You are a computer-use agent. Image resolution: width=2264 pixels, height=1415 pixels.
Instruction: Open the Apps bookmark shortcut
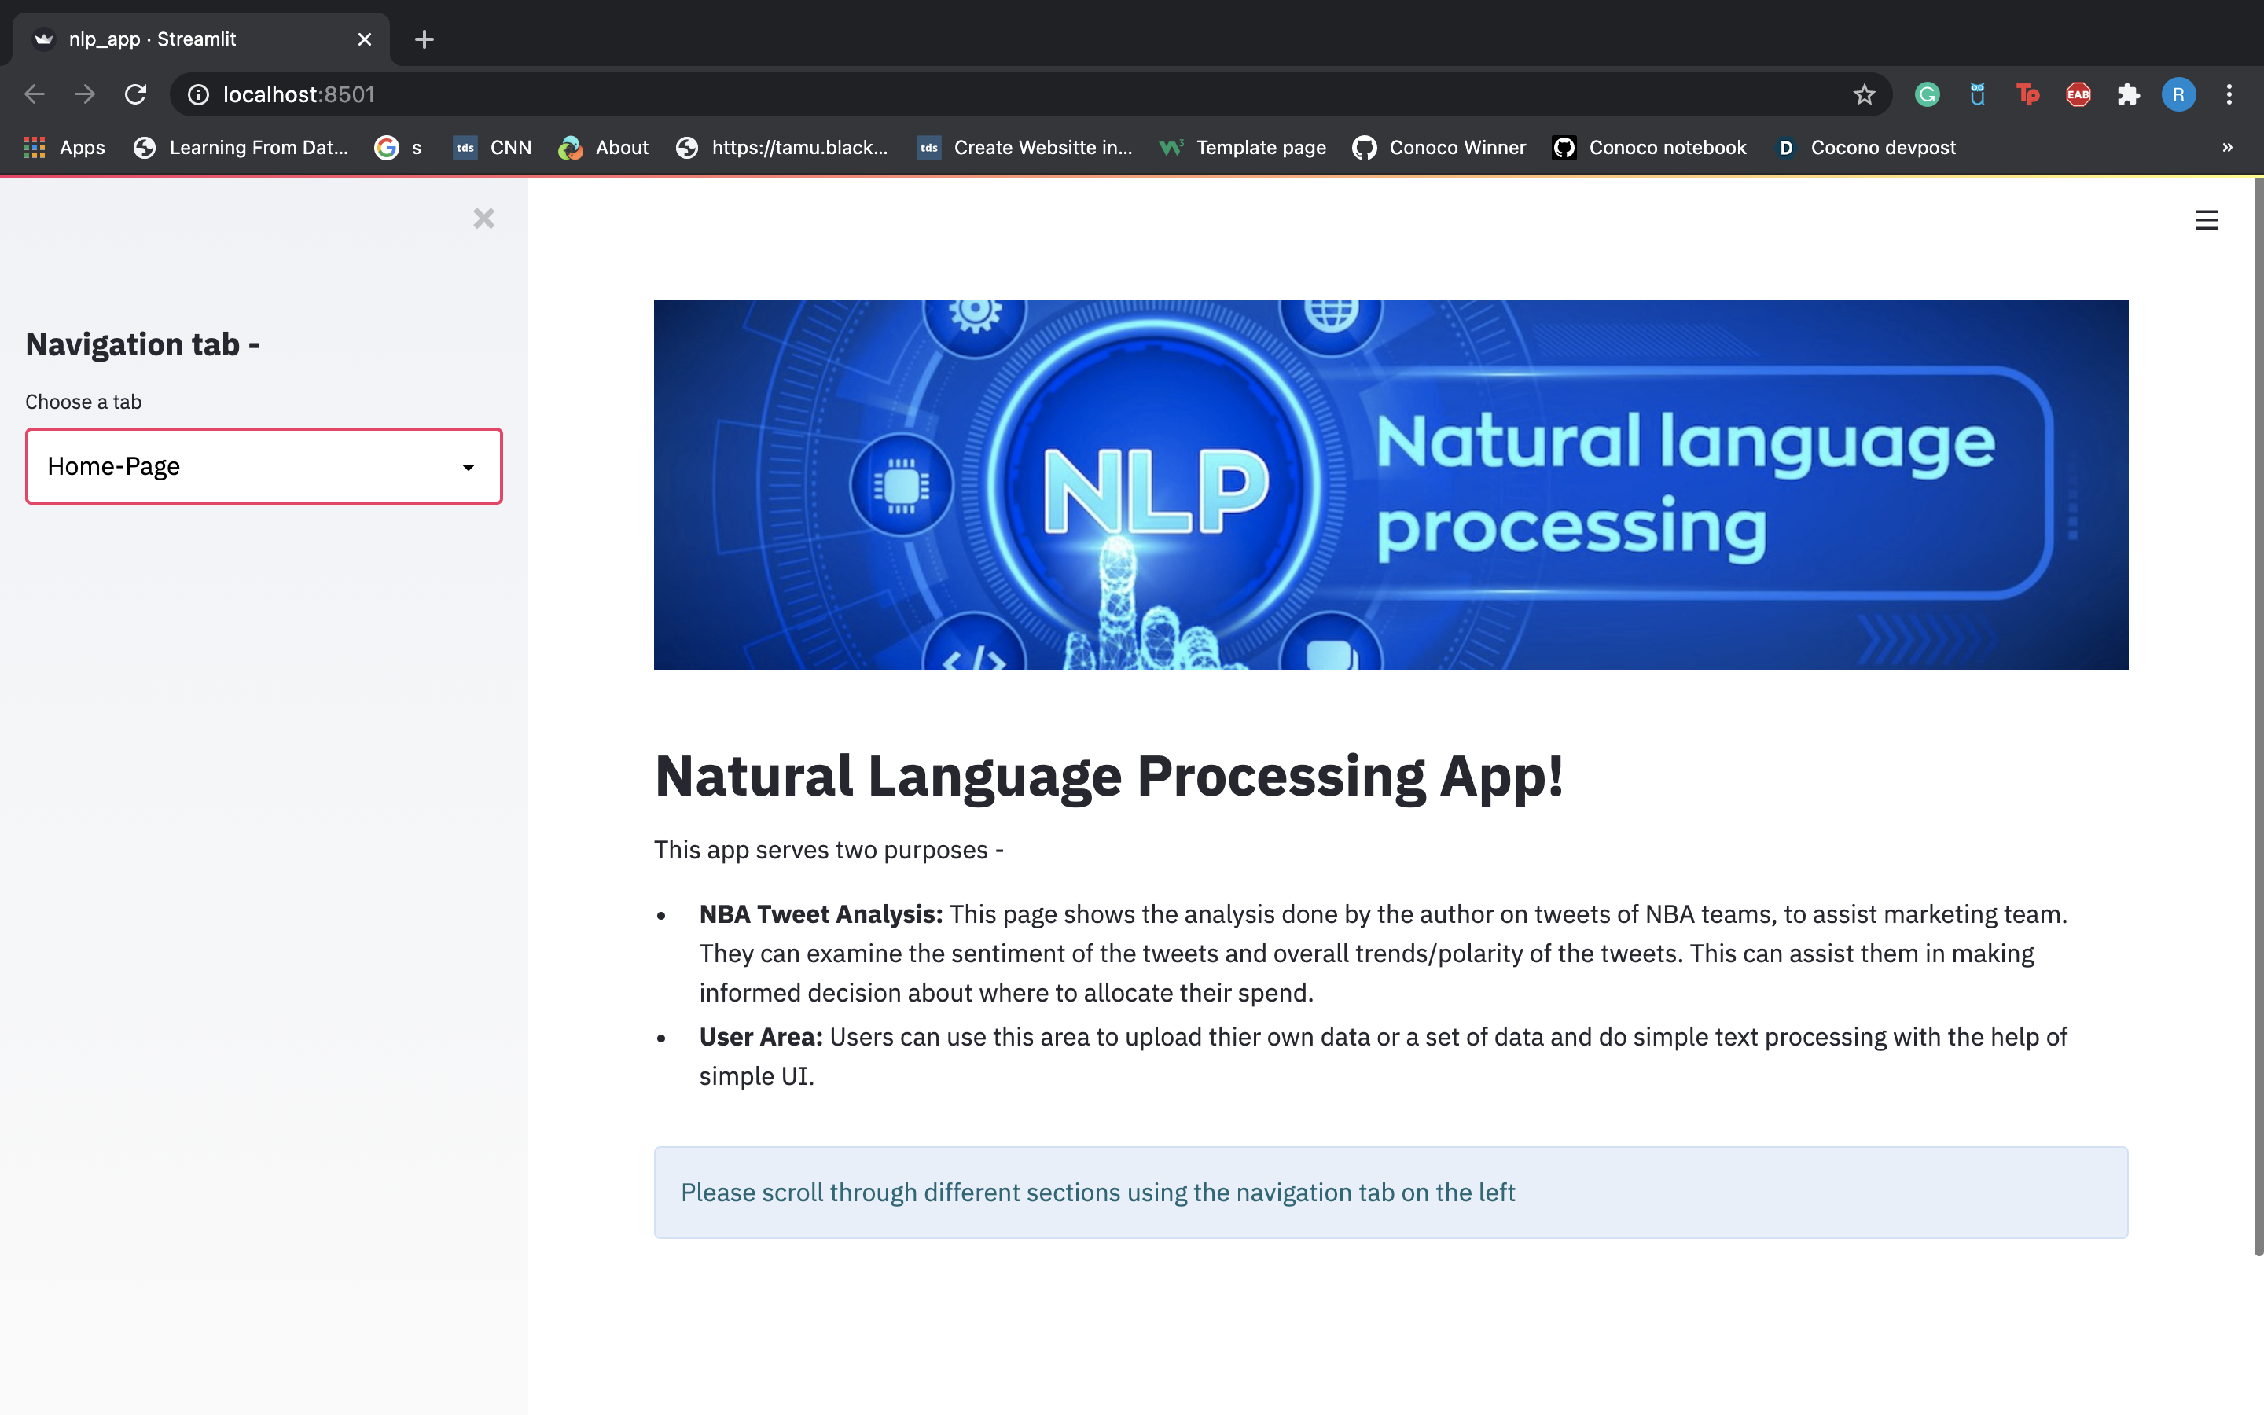pos(64,147)
